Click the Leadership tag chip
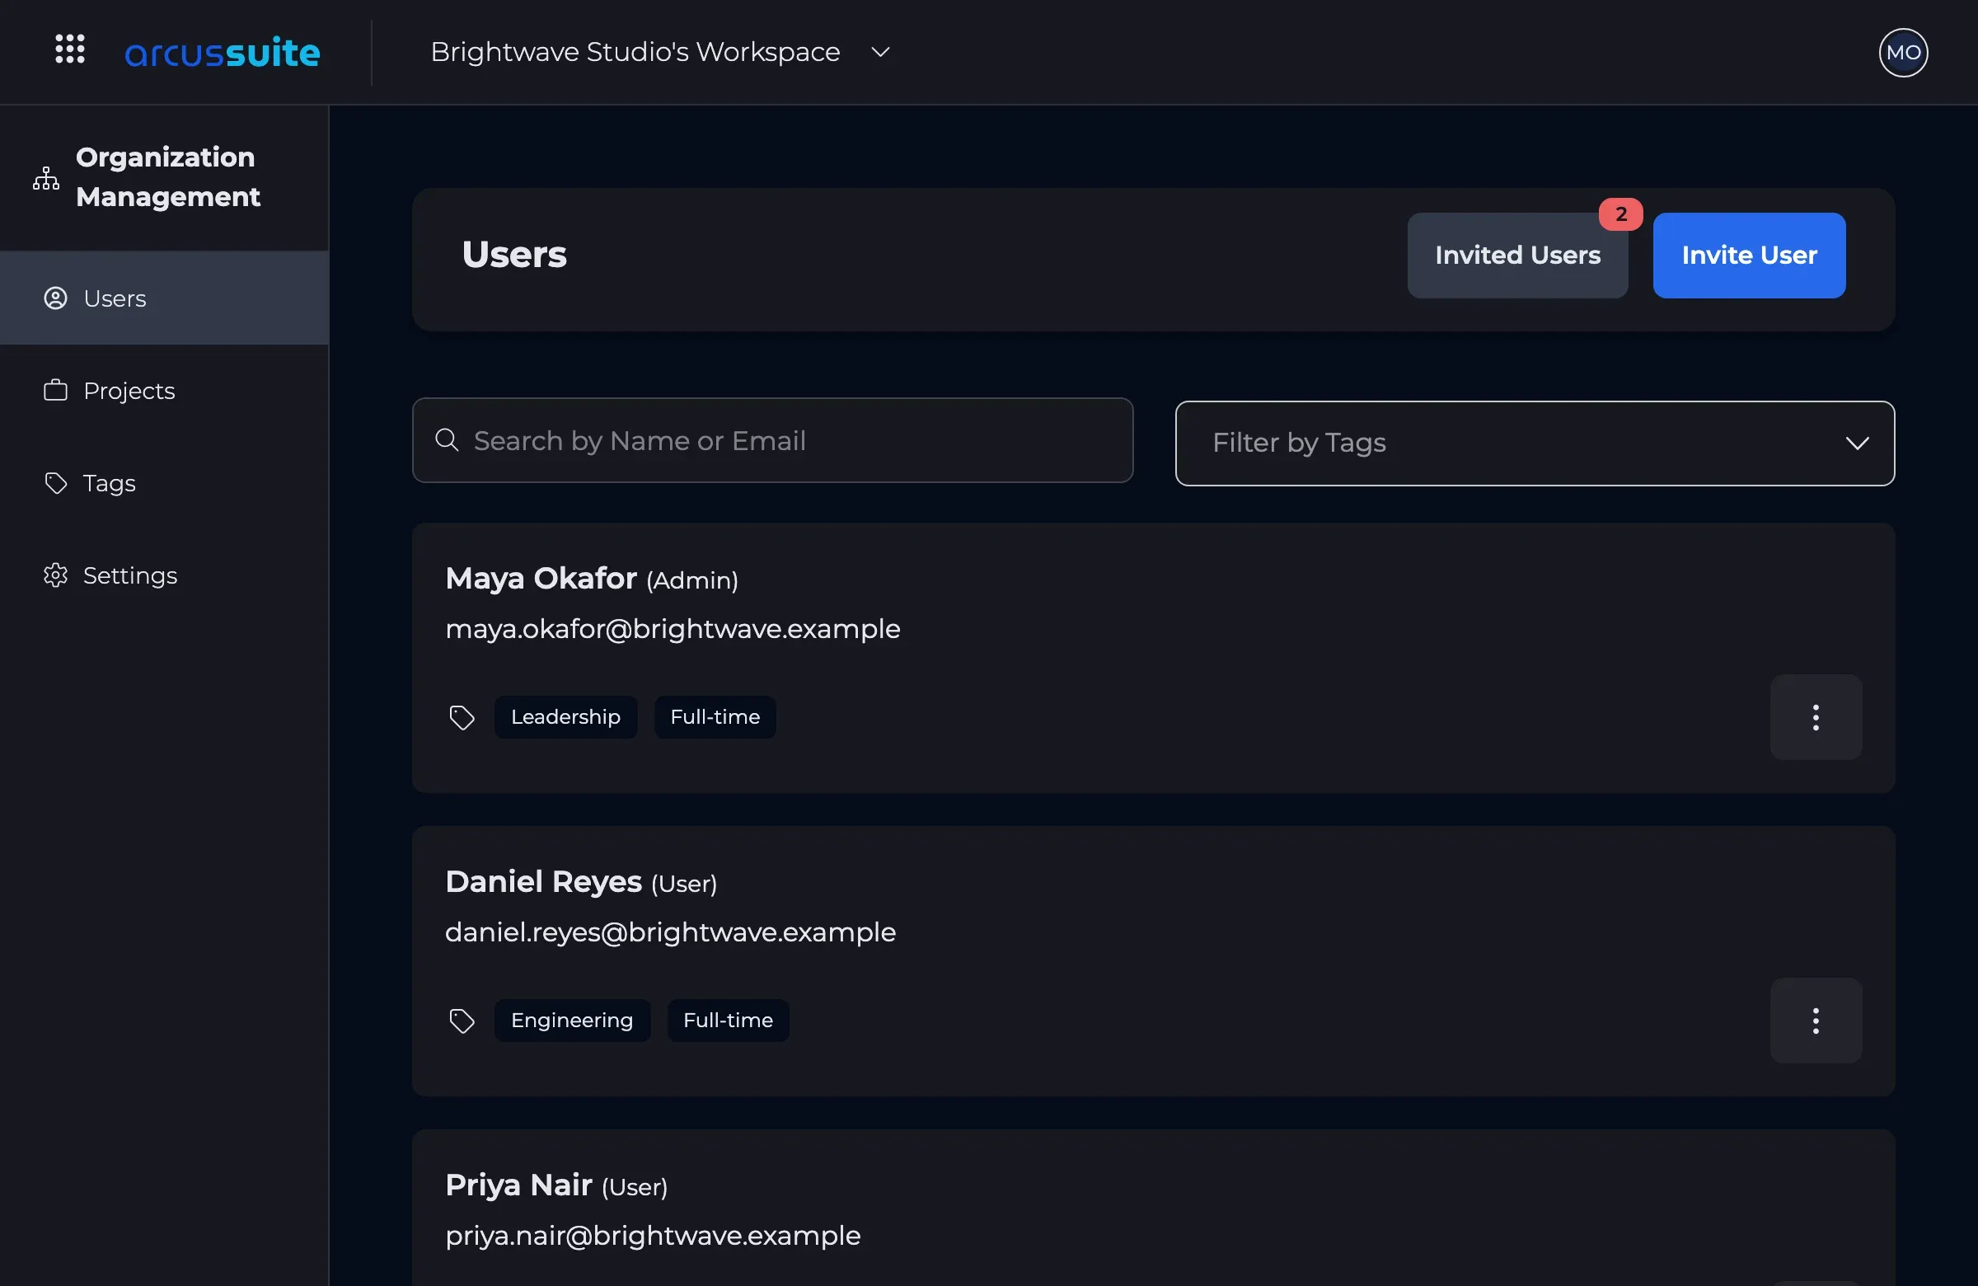The image size is (1978, 1286). pyautogui.click(x=566, y=717)
